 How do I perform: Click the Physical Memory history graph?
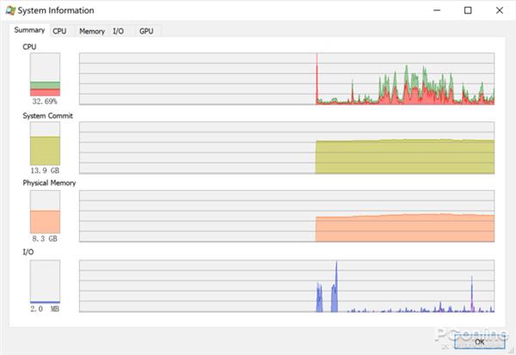pyautogui.click(x=286, y=216)
